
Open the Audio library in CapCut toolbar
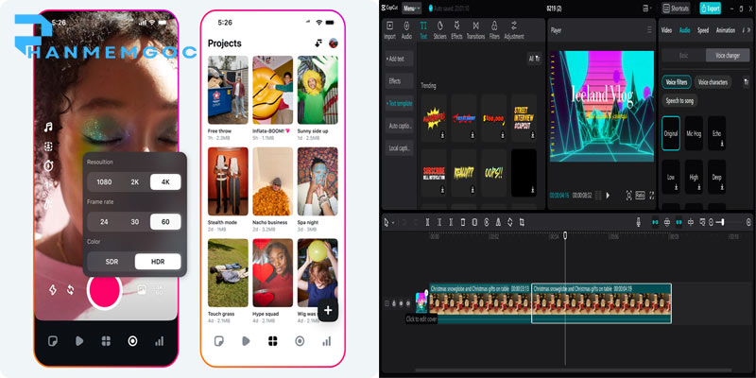[x=406, y=30]
